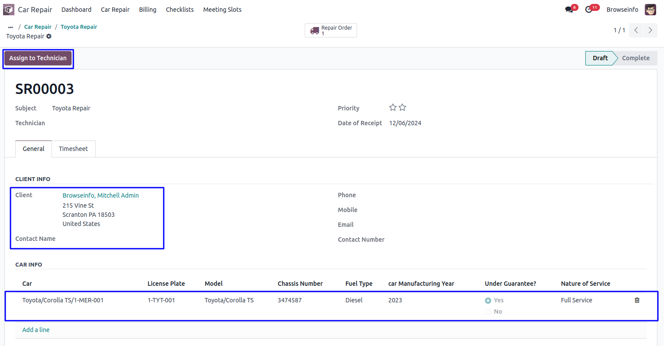Screen dimensions: 664x346
Task: Switch to the Timesheet tab
Action: 73,149
